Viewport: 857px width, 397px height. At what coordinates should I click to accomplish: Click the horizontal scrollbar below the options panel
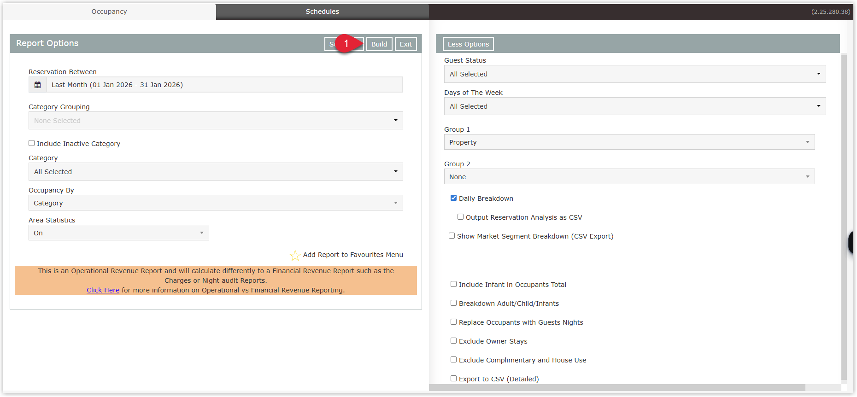[617, 388]
